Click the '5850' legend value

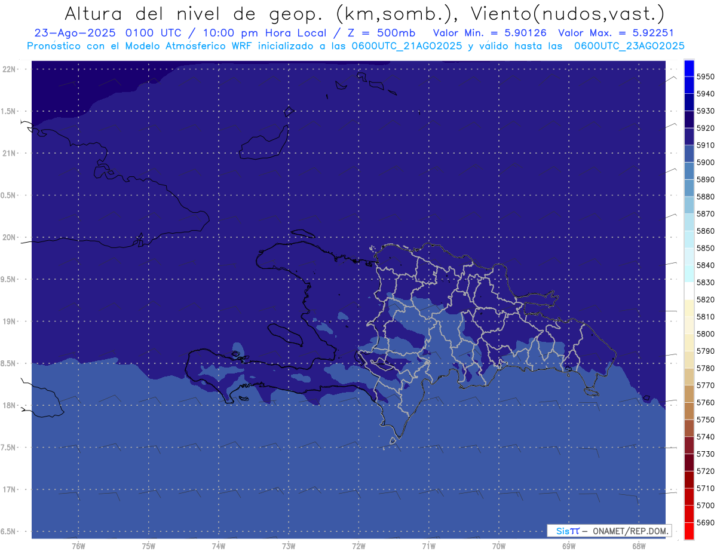point(705,248)
